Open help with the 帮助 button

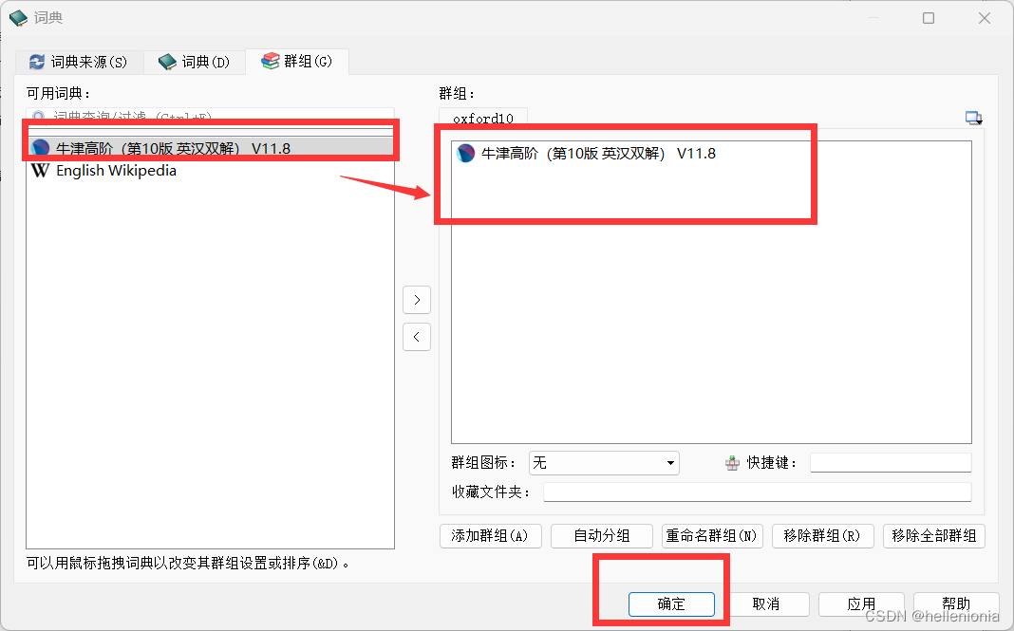(x=956, y=604)
